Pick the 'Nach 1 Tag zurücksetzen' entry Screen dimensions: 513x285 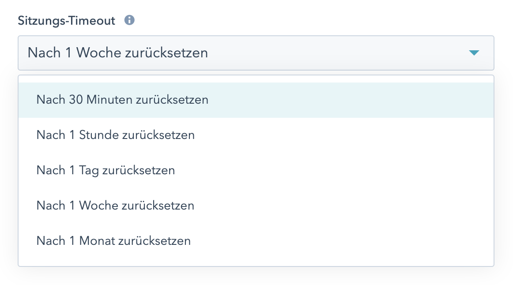tap(106, 170)
